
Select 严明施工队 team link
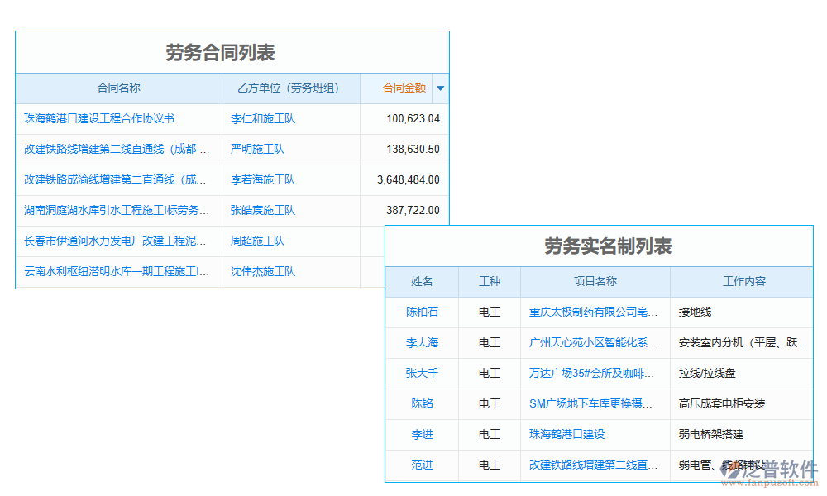(x=257, y=150)
